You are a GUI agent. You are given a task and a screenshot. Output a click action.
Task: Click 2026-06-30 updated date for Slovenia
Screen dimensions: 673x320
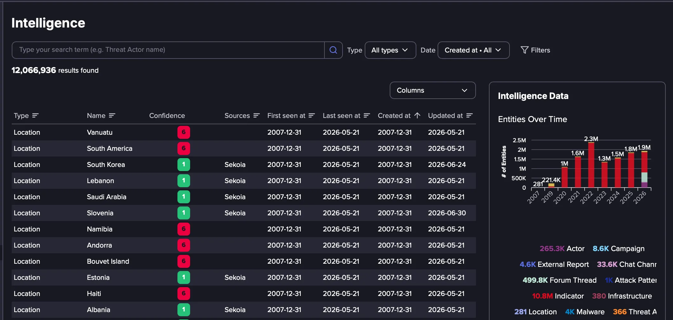[447, 213]
